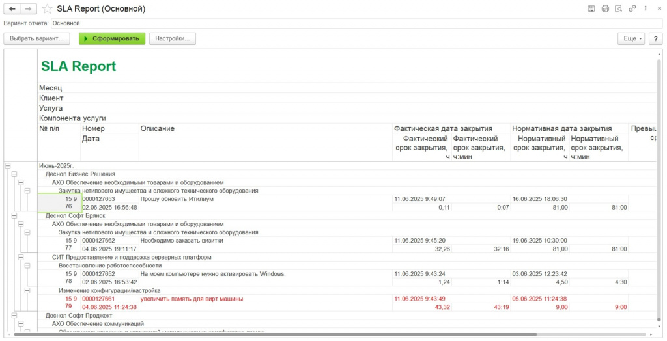This screenshot has height=341, width=667.
Task: Select the red value 43,32
Action: click(442, 307)
